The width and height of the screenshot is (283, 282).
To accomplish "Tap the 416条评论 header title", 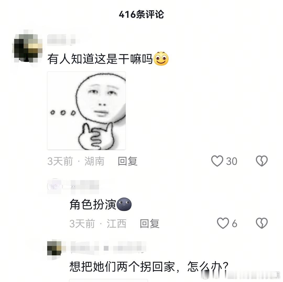I will point(141,14).
